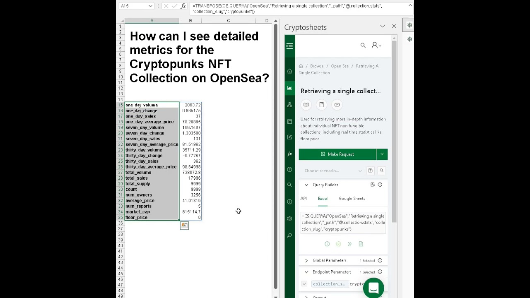Viewport: 530px width, 298px height.
Task: Open the Name Box dropdown arrow
Action: click(x=150, y=6)
